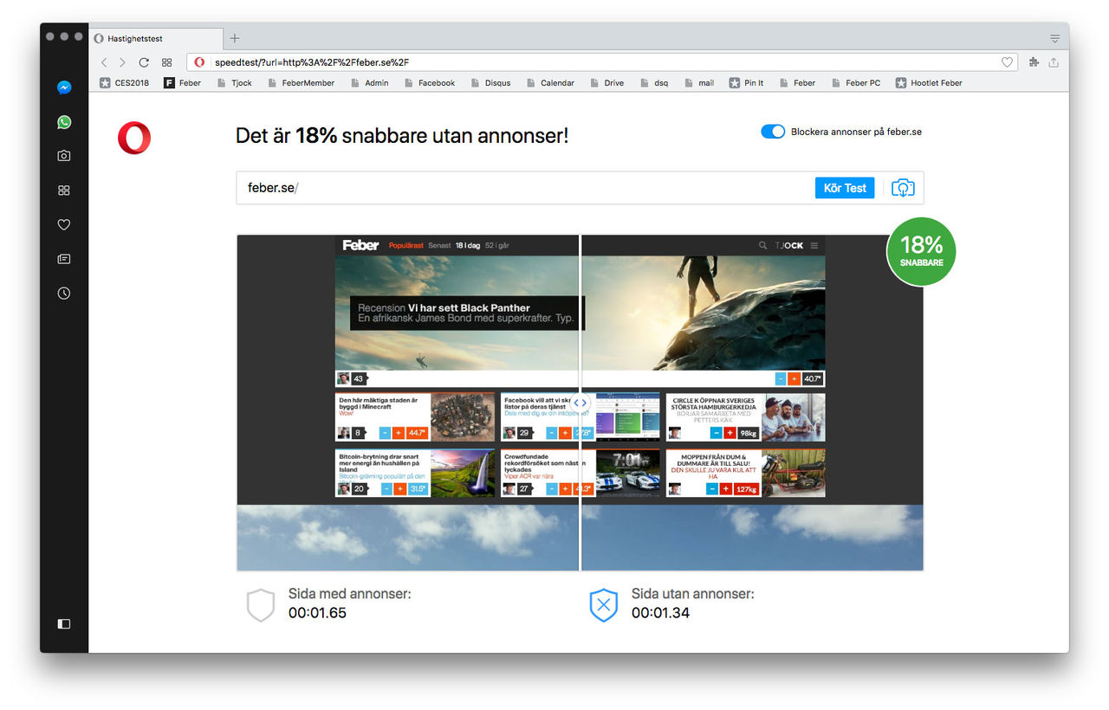The height and width of the screenshot is (710, 1109).
Task: Click the crossed shield icon without ads
Action: coord(604,605)
